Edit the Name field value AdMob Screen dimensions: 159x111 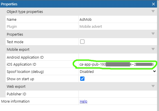click(x=118, y=19)
